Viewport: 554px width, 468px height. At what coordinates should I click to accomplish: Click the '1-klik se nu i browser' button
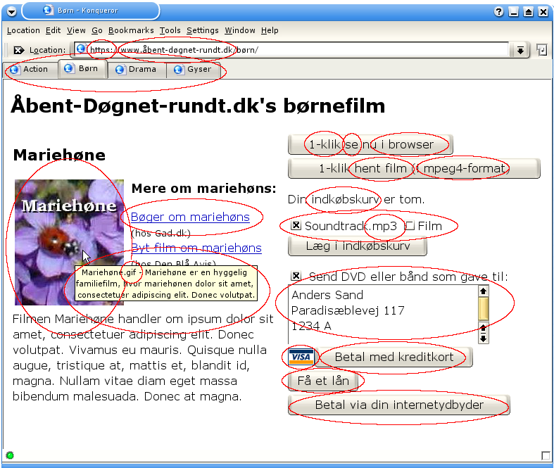(x=370, y=144)
